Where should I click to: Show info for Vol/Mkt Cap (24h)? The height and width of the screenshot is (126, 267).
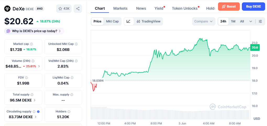point(76,61)
